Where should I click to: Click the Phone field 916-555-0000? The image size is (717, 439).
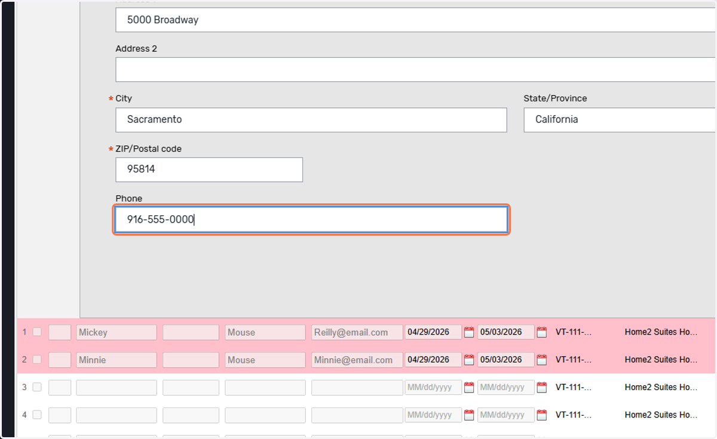point(311,219)
